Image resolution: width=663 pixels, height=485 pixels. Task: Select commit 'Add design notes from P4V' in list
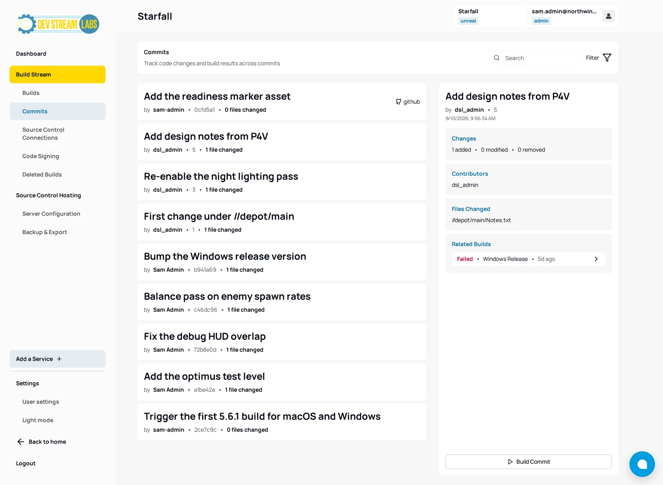[x=282, y=142]
